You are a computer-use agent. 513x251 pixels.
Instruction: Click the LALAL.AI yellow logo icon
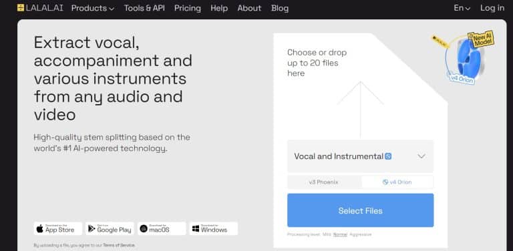coord(21,8)
